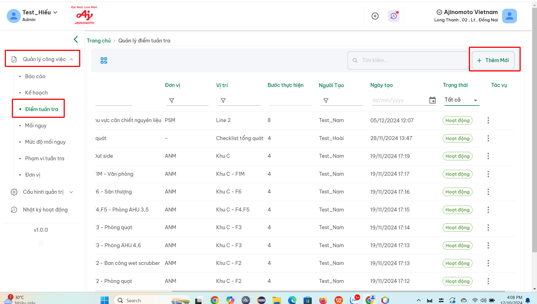Screen dimensions: 537x304
Task: Open actions menu for the Khu C row created at 17:19
Action: point(488,156)
